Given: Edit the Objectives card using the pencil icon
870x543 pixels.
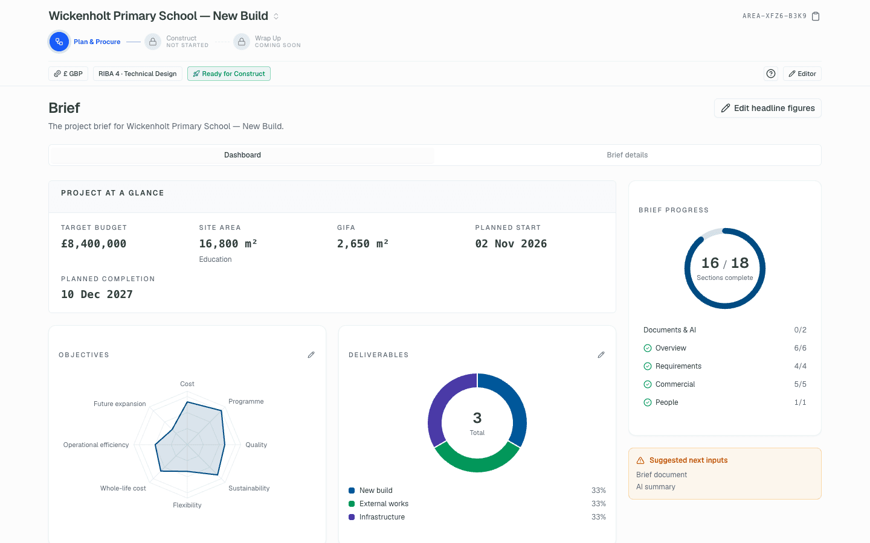Looking at the screenshot, I should [x=311, y=355].
